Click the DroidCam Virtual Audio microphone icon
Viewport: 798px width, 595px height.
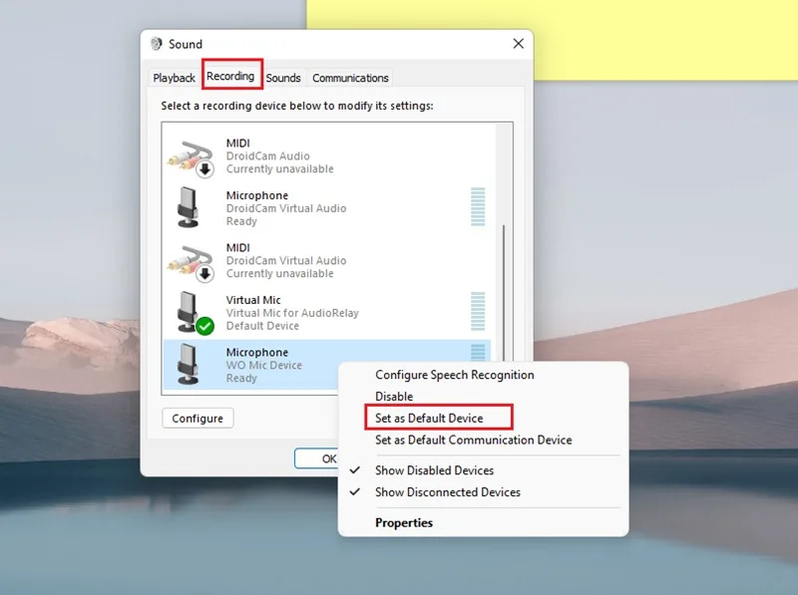point(188,207)
